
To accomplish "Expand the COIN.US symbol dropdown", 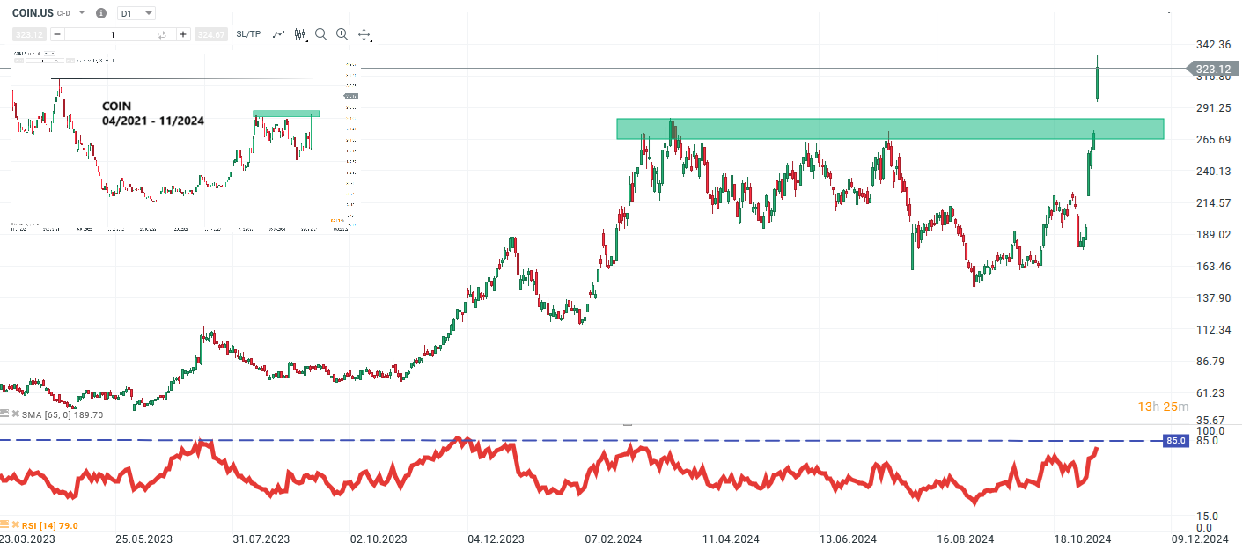I will coord(81,12).
